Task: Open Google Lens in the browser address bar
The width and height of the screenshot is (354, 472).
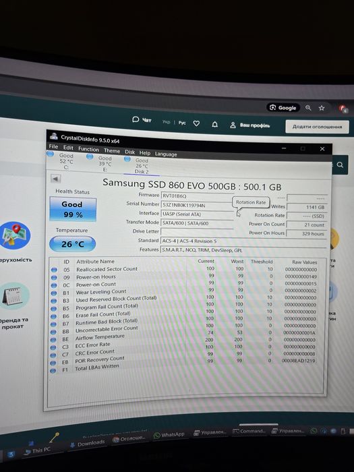Action: click(283, 108)
